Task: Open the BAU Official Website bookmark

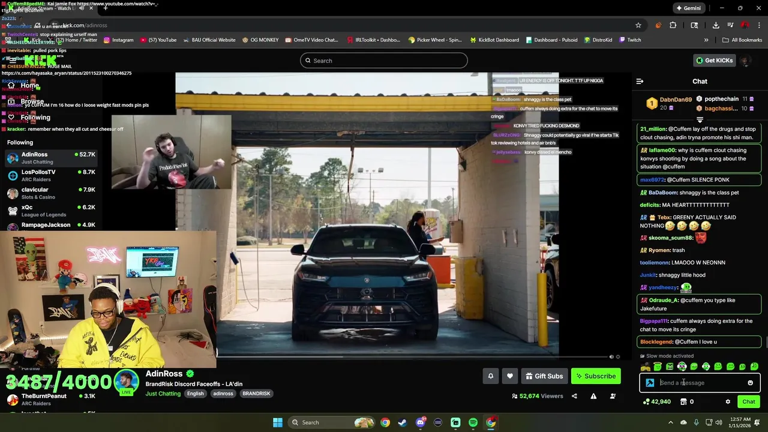Action: [209, 40]
